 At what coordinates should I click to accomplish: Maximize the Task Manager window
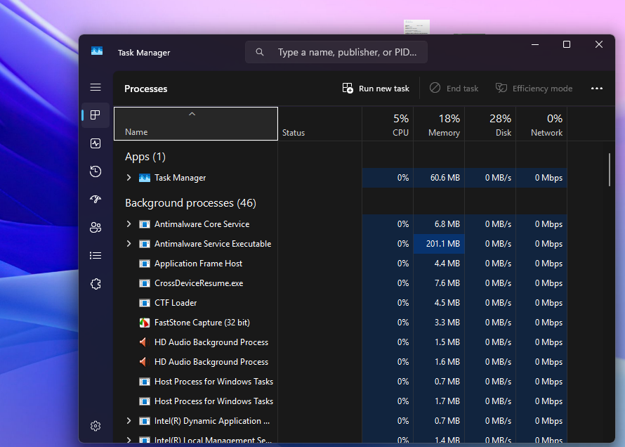click(x=567, y=45)
